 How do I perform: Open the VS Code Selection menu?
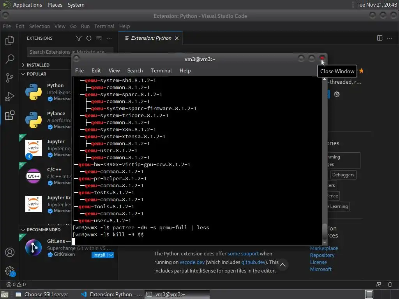[39, 26]
